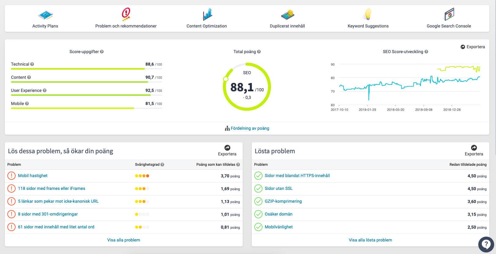Open the Activity Plans icon

(x=45, y=15)
